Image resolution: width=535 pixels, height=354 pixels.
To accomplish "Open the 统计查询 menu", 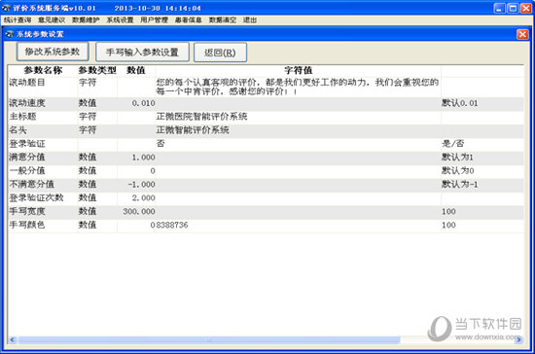I will click(18, 20).
